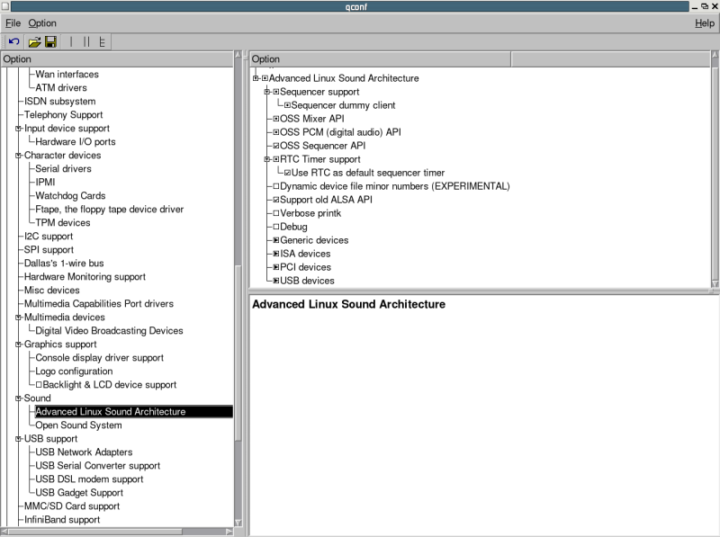Select I2C support entry
The height and width of the screenshot is (537, 720).
click(x=49, y=237)
